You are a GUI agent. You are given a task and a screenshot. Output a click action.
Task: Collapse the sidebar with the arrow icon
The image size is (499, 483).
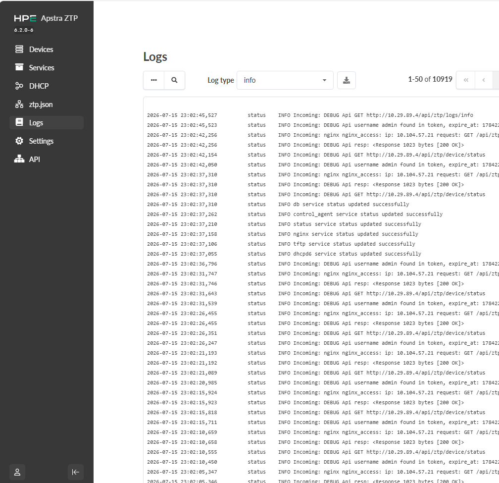point(76,472)
